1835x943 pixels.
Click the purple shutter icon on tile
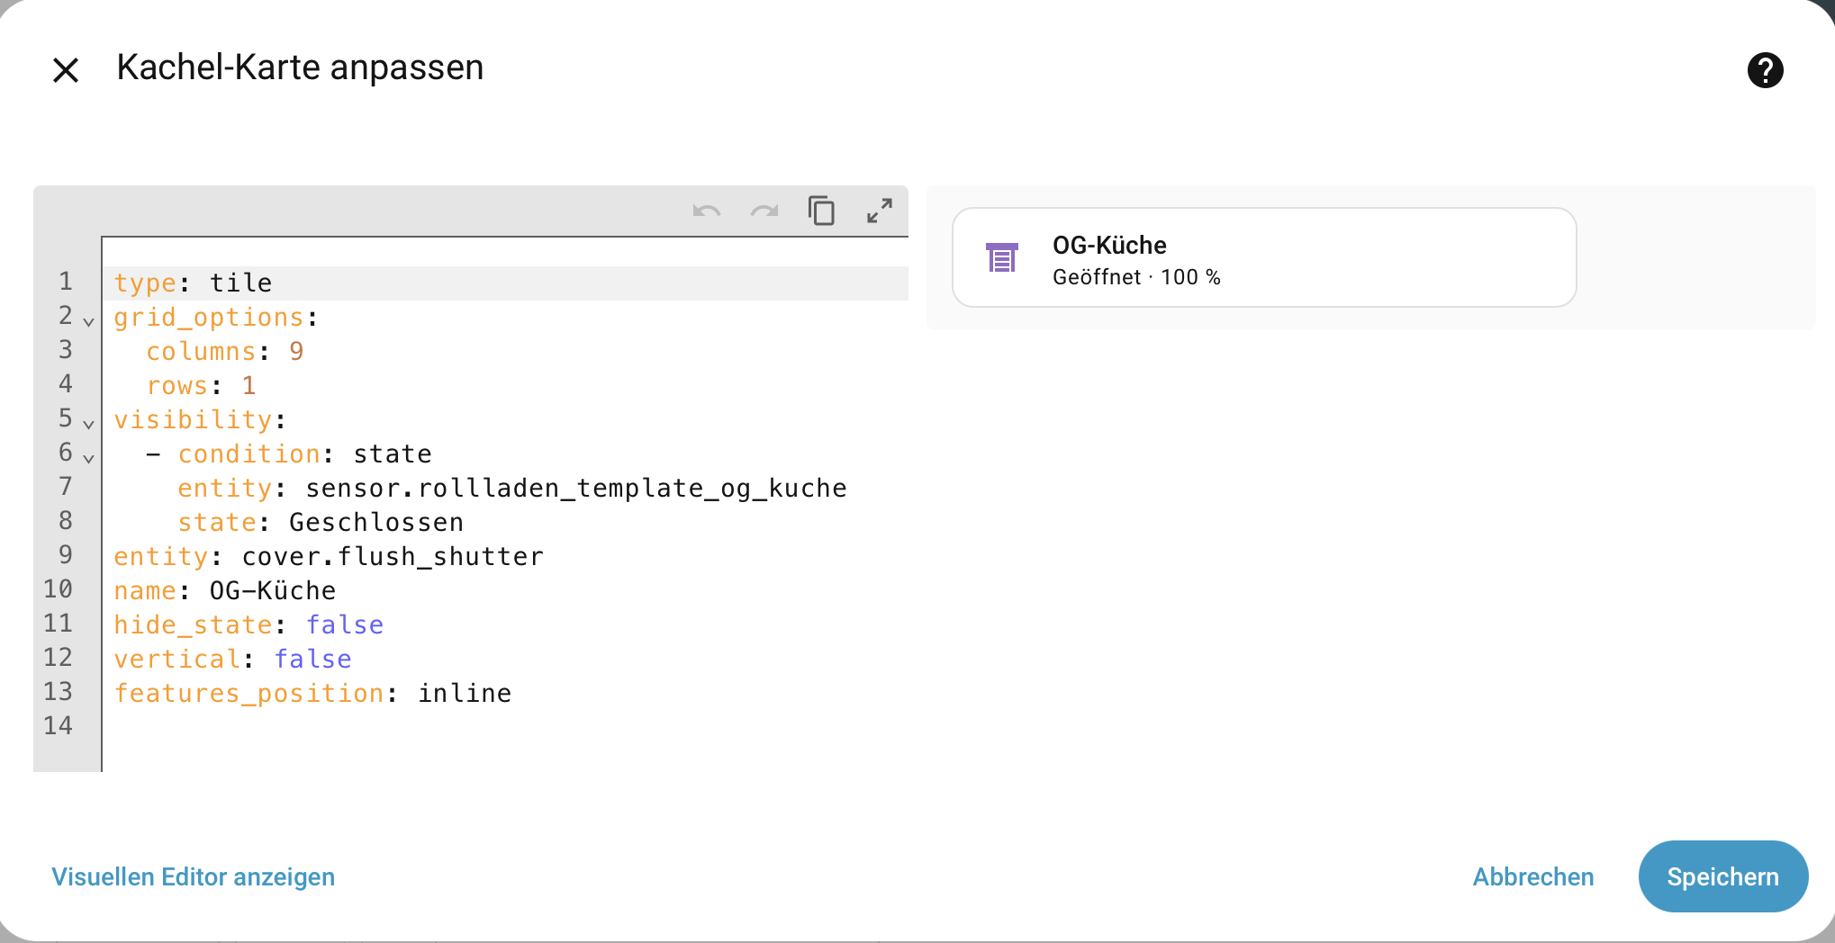(x=1002, y=258)
